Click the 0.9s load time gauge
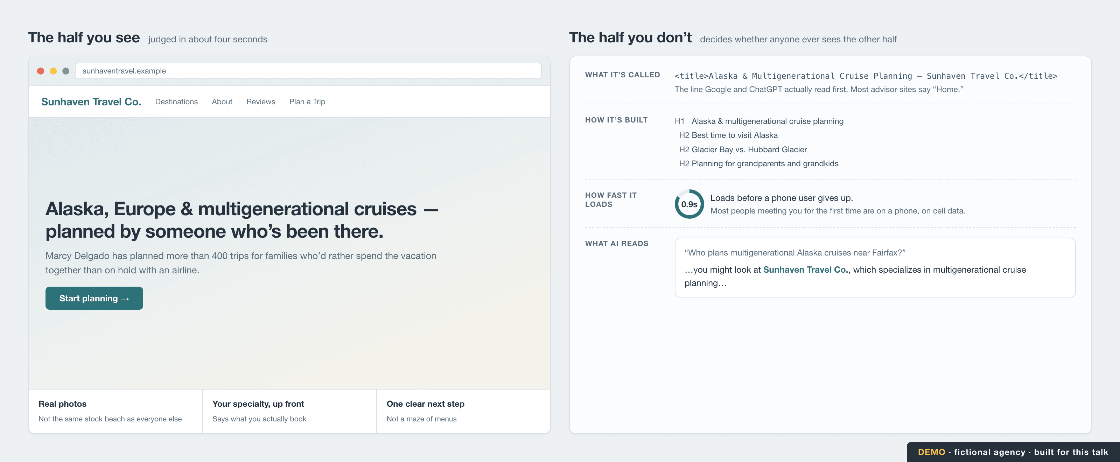Image resolution: width=1120 pixels, height=462 pixels. (x=689, y=204)
